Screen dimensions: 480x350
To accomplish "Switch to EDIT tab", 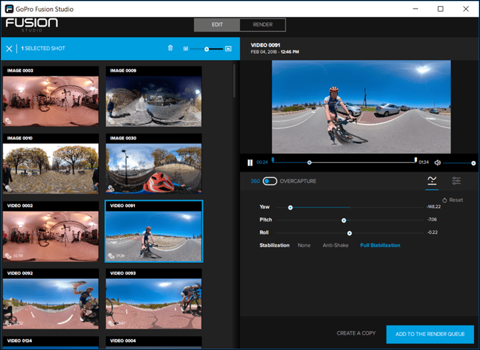I will click(217, 25).
